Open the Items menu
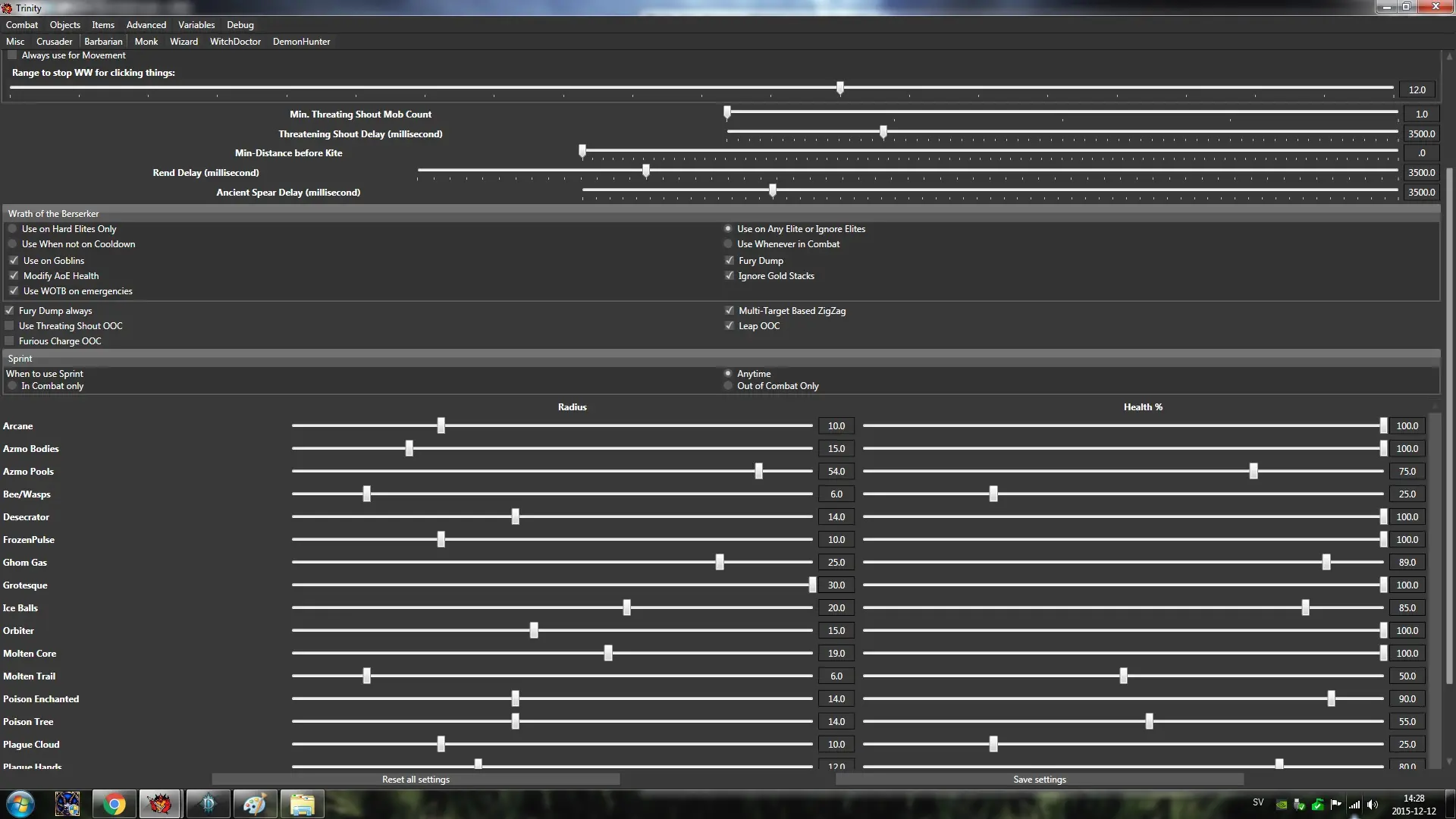This screenshot has height=819, width=1456. [103, 25]
